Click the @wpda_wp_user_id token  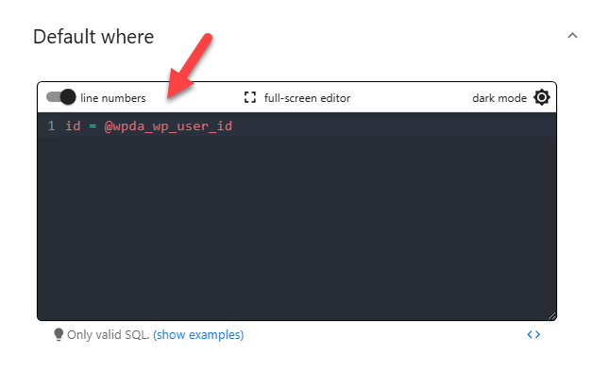tap(168, 126)
